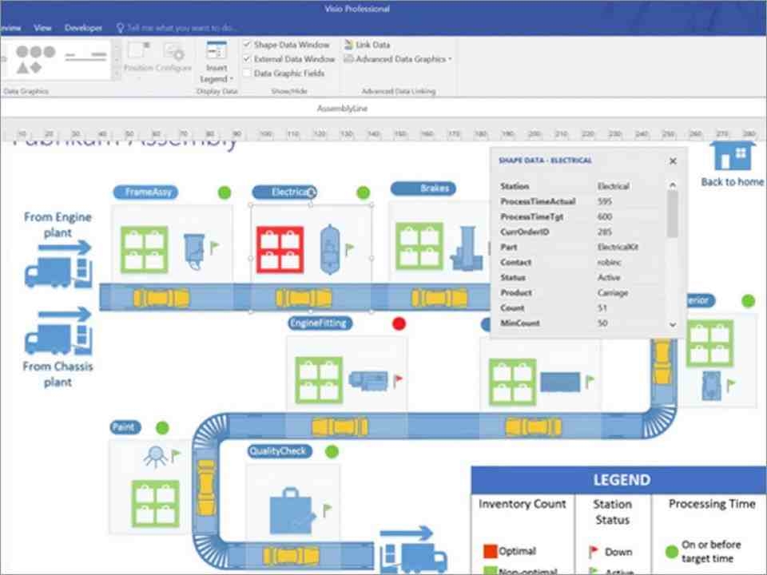This screenshot has height=575, width=767.
Task: Click the AssemblyLine document title
Action: click(x=342, y=109)
